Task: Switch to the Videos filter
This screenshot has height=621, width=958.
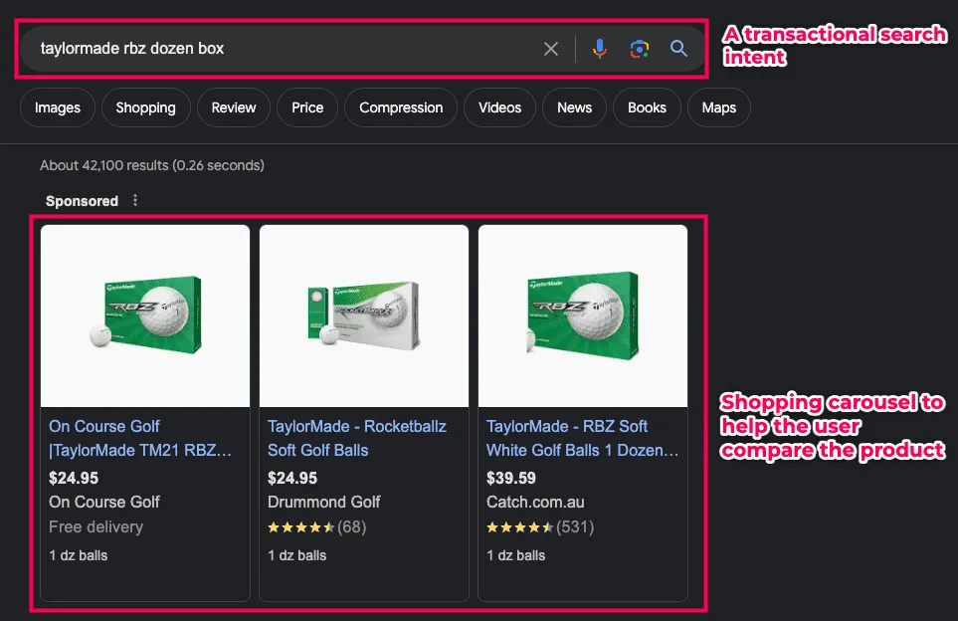Action: pos(499,107)
